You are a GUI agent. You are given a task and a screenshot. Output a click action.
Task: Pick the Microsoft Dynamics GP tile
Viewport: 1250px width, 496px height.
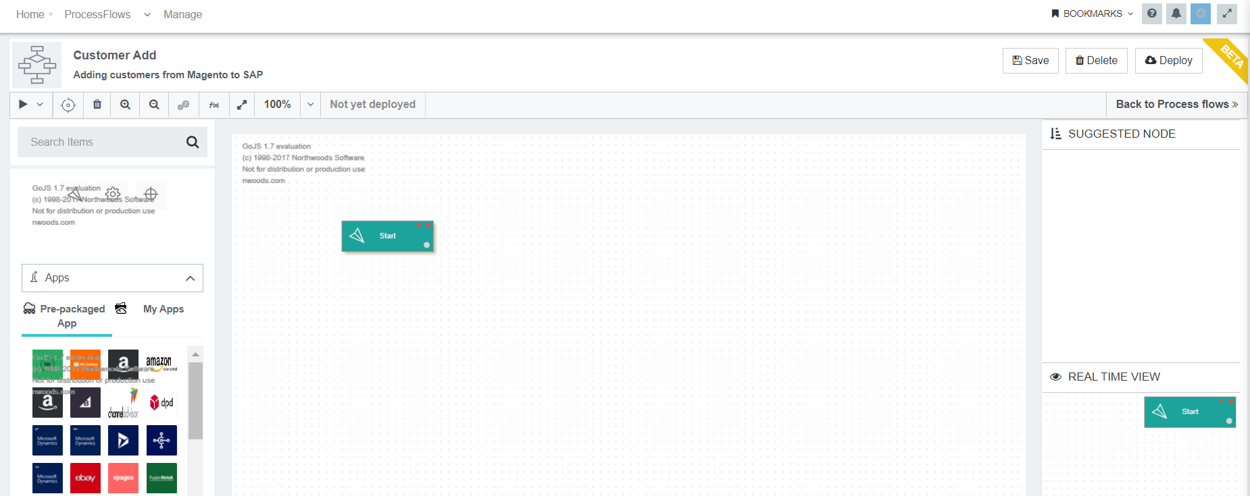(x=47, y=441)
